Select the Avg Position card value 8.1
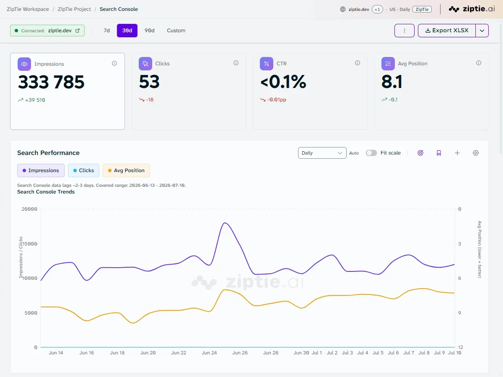503x377 pixels. [x=392, y=82]
